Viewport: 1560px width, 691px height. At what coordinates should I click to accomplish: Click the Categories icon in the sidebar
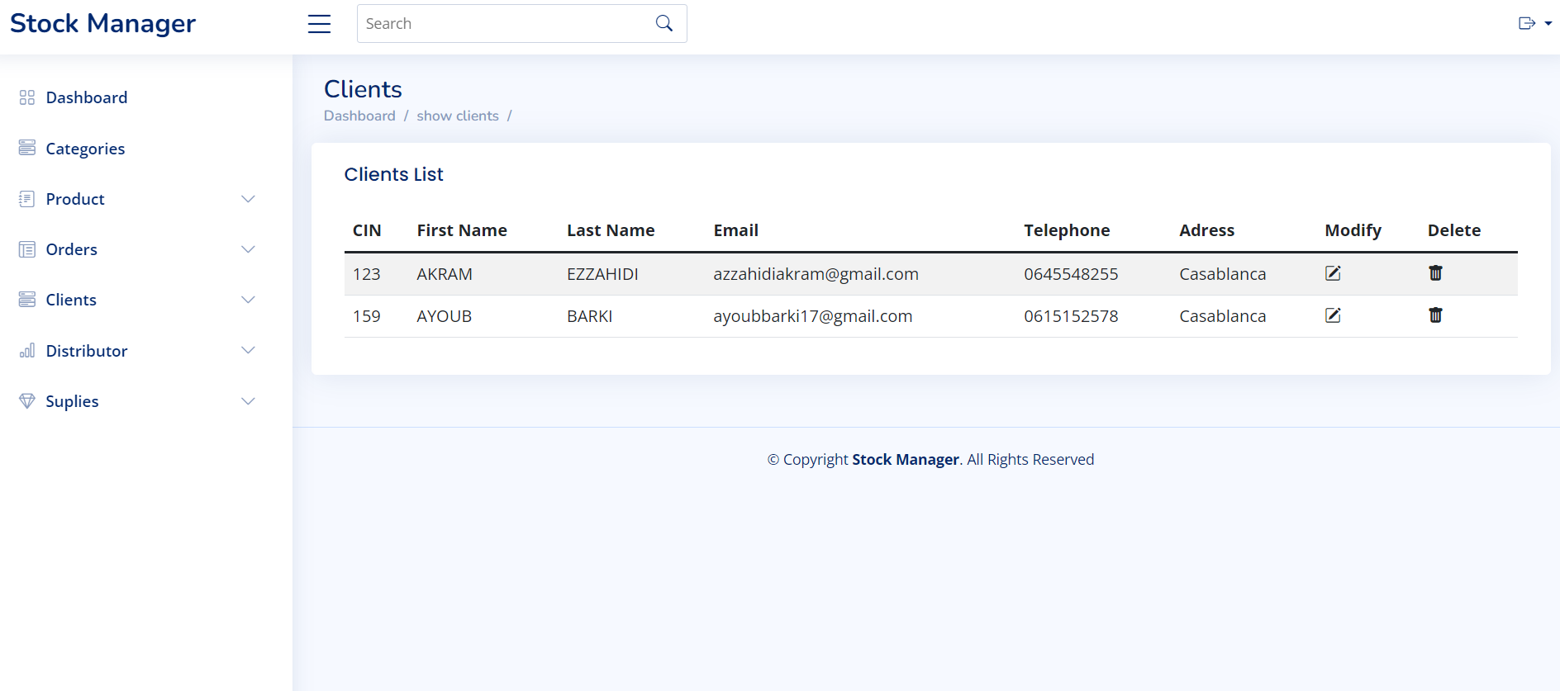coord(27,148)
